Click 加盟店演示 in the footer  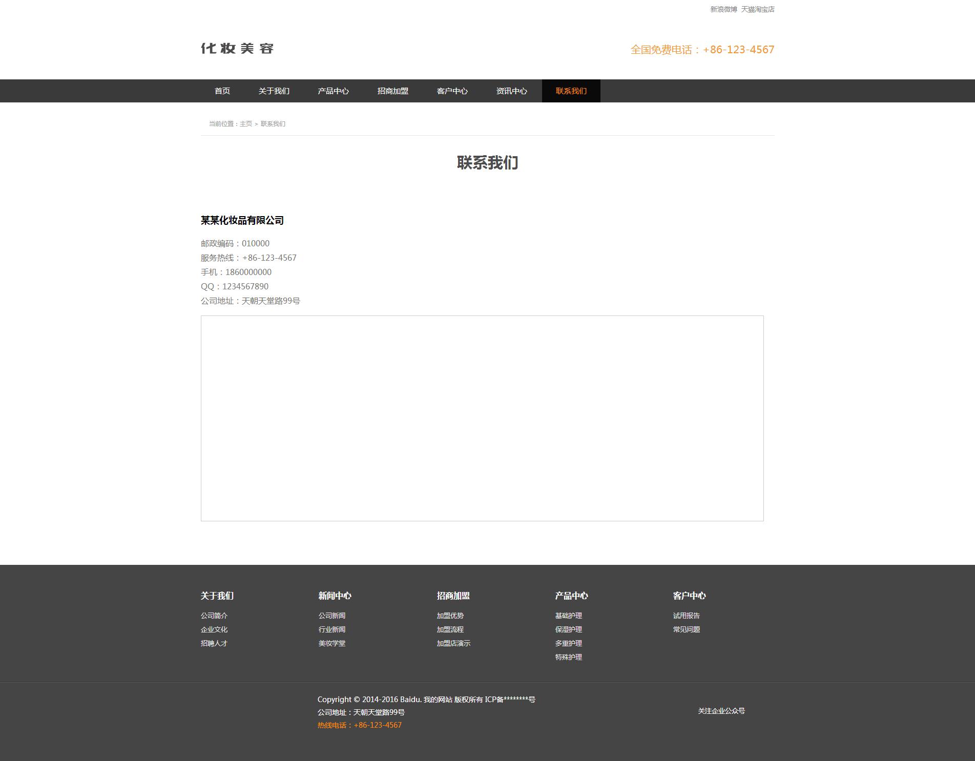tap(453, 643)
